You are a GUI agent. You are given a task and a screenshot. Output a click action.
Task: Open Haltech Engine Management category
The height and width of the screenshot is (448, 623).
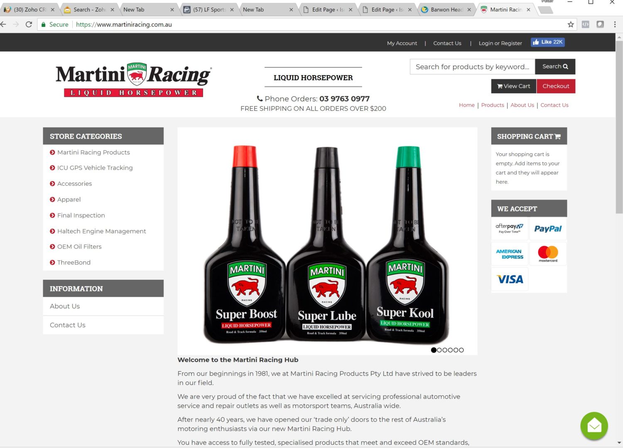pos(101,231)
